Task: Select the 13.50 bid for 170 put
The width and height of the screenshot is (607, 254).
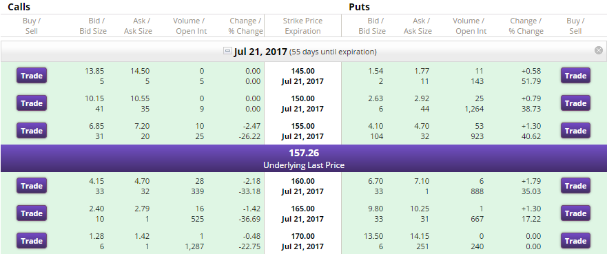Action: click(x=374, y=236)
